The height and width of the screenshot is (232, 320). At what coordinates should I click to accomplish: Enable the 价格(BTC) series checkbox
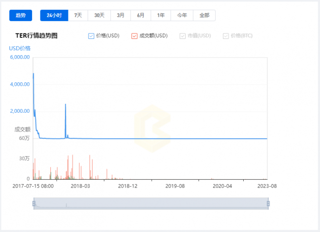pyautogui.click(x=225, y=36)
